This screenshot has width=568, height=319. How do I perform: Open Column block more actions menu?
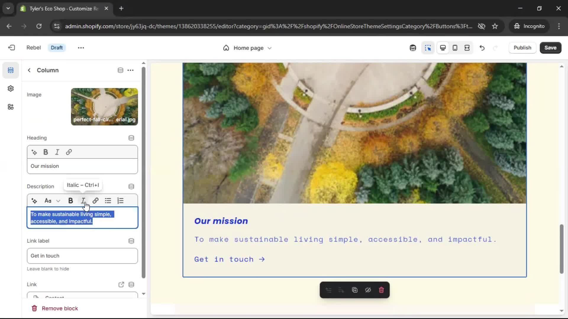[x=130, y=70]
